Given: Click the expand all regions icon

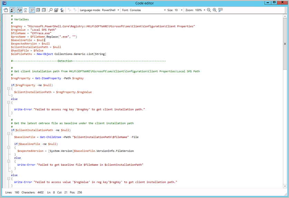Looking at the screenshot, I should tap(38, 10).
